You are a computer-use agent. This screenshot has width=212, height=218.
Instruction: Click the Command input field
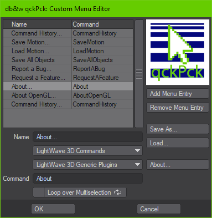87,179
